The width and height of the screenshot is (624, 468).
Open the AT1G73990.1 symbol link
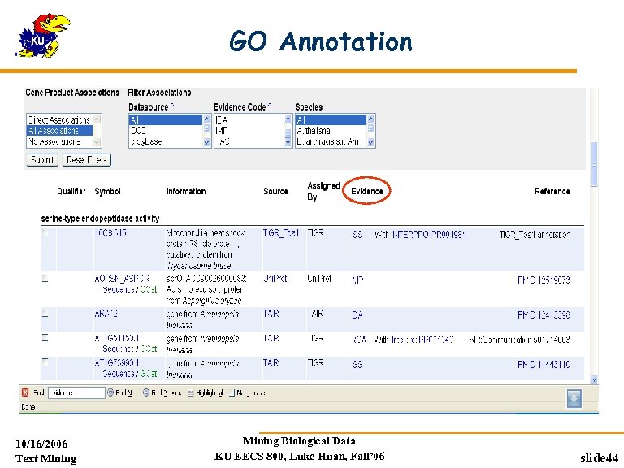click(116, 362)
